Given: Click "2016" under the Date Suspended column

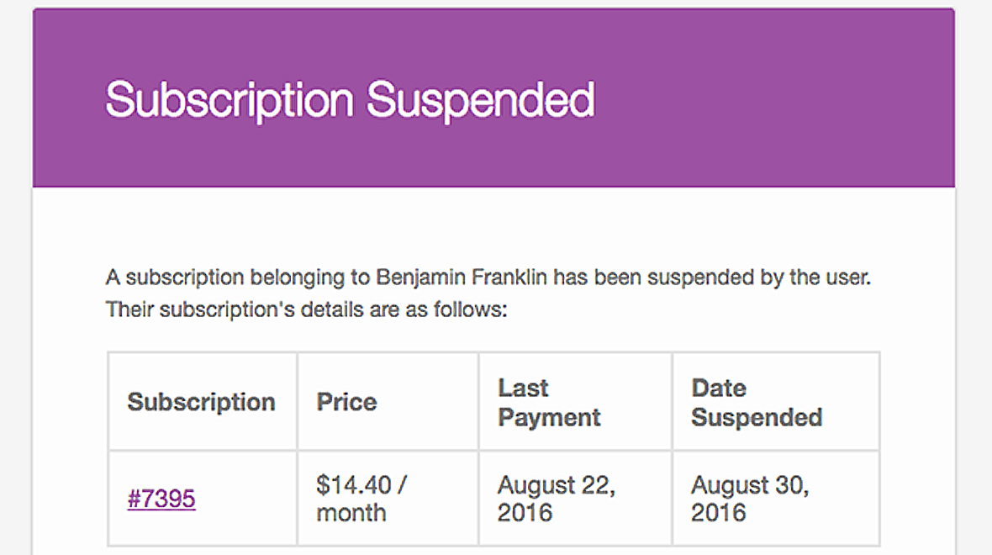Looking at the screenshot, I should click(718, 512).
